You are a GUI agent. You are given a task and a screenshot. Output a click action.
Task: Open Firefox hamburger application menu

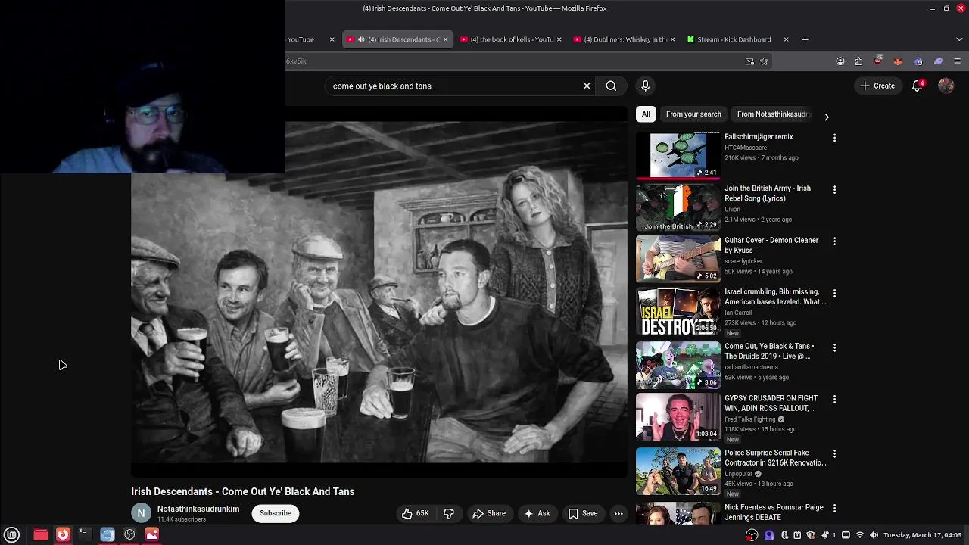(x=957, y=61)
